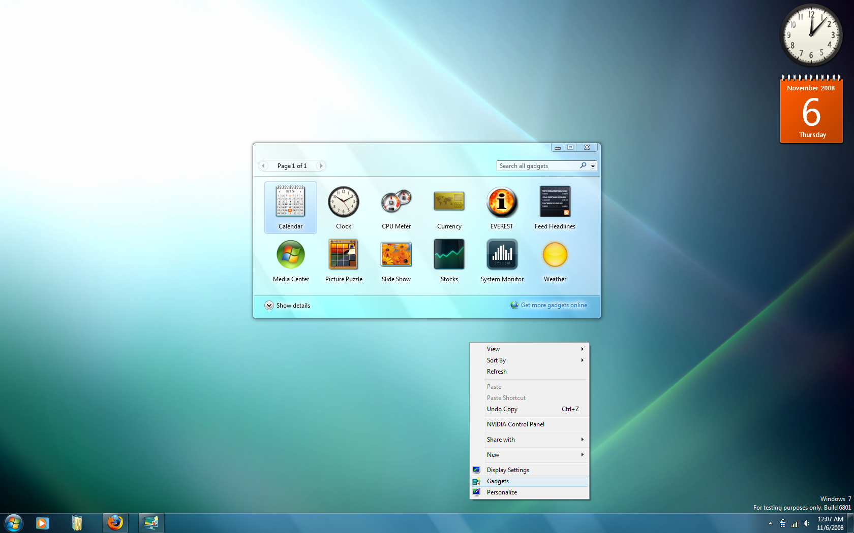Open the search options dropdown arrow
Viewport: 854px width, 533px height.
[593, 165]
